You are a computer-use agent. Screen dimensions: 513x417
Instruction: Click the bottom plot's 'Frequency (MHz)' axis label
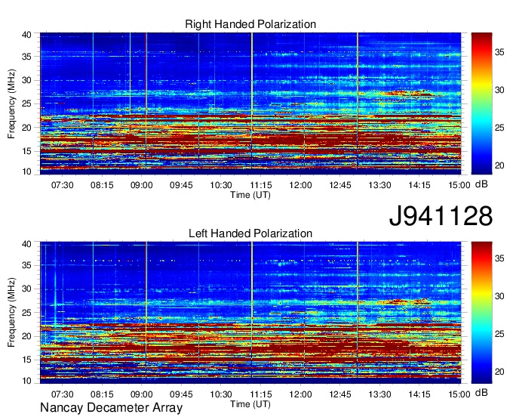tap(11, 313)
